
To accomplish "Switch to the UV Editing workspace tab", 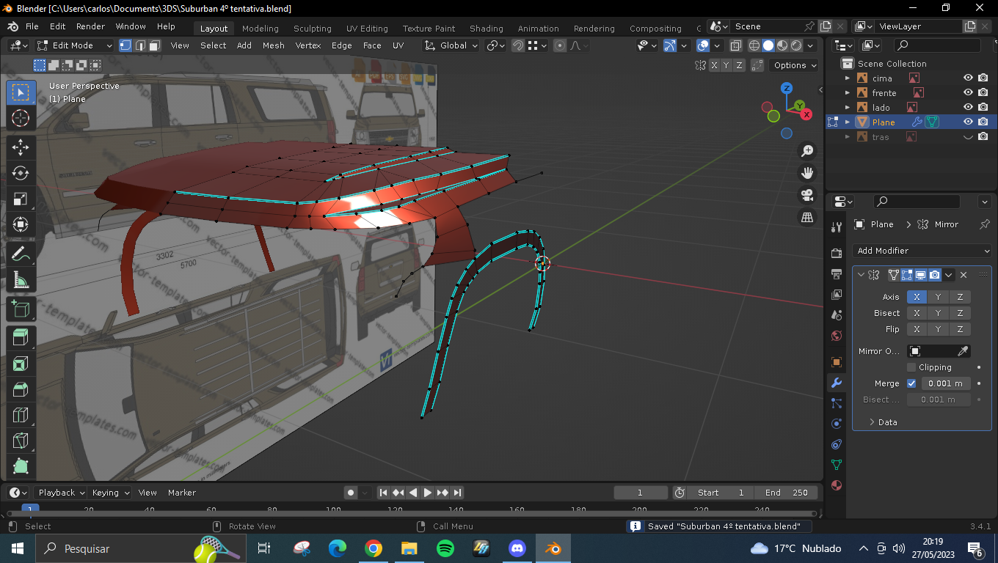I will [367, 29].
